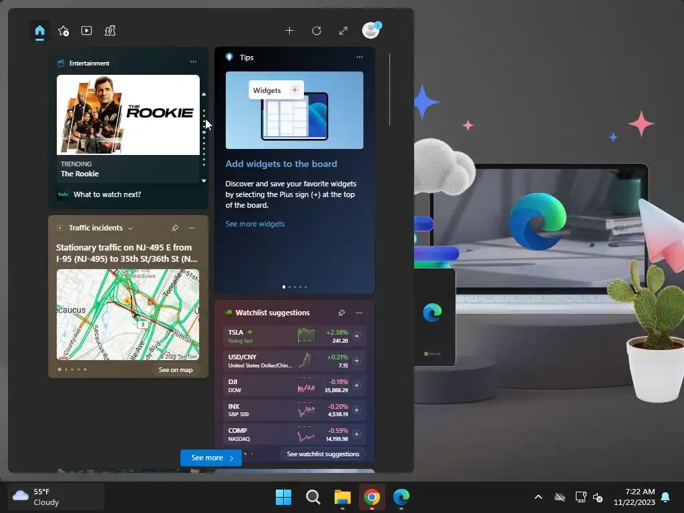Expand the Traffic incidents dropdown chevron
Image resolution: width=684 pixels, height=513 pixels.
[130, 228]
